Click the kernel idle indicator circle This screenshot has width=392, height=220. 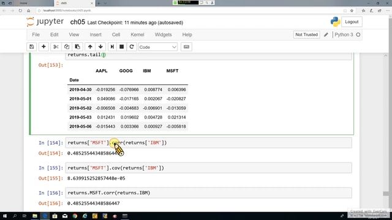click(x=358, y=35)
